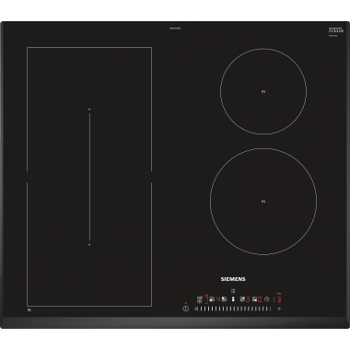350x350 pixels.
Task: Select the rear-left flex zone selector icon
Action: click(x=224, y=299)
